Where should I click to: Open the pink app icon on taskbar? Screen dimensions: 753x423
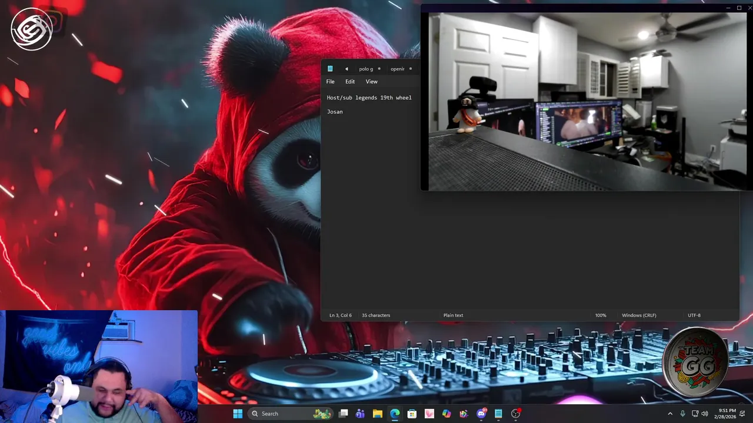[x=429, y=414]
